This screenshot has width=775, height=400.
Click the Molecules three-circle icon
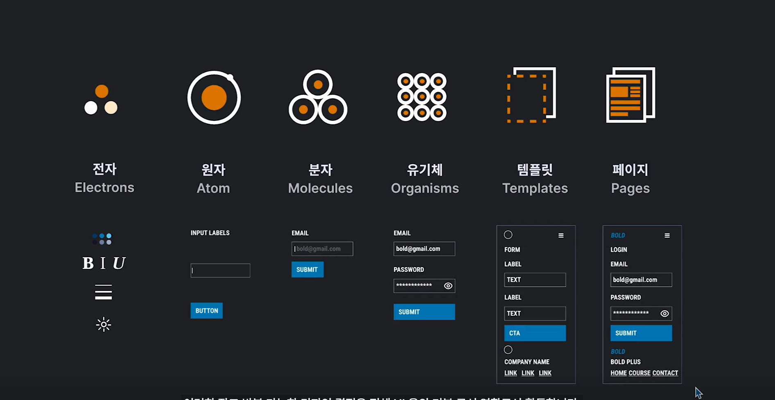pos(318,97)
